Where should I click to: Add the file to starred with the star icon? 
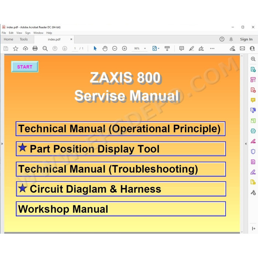click(15, 48)
